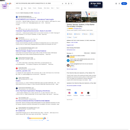Image resolution: width=130 pixels, height=130 pixels.
Task: Click Write a review button
Action: pos(87,53)
